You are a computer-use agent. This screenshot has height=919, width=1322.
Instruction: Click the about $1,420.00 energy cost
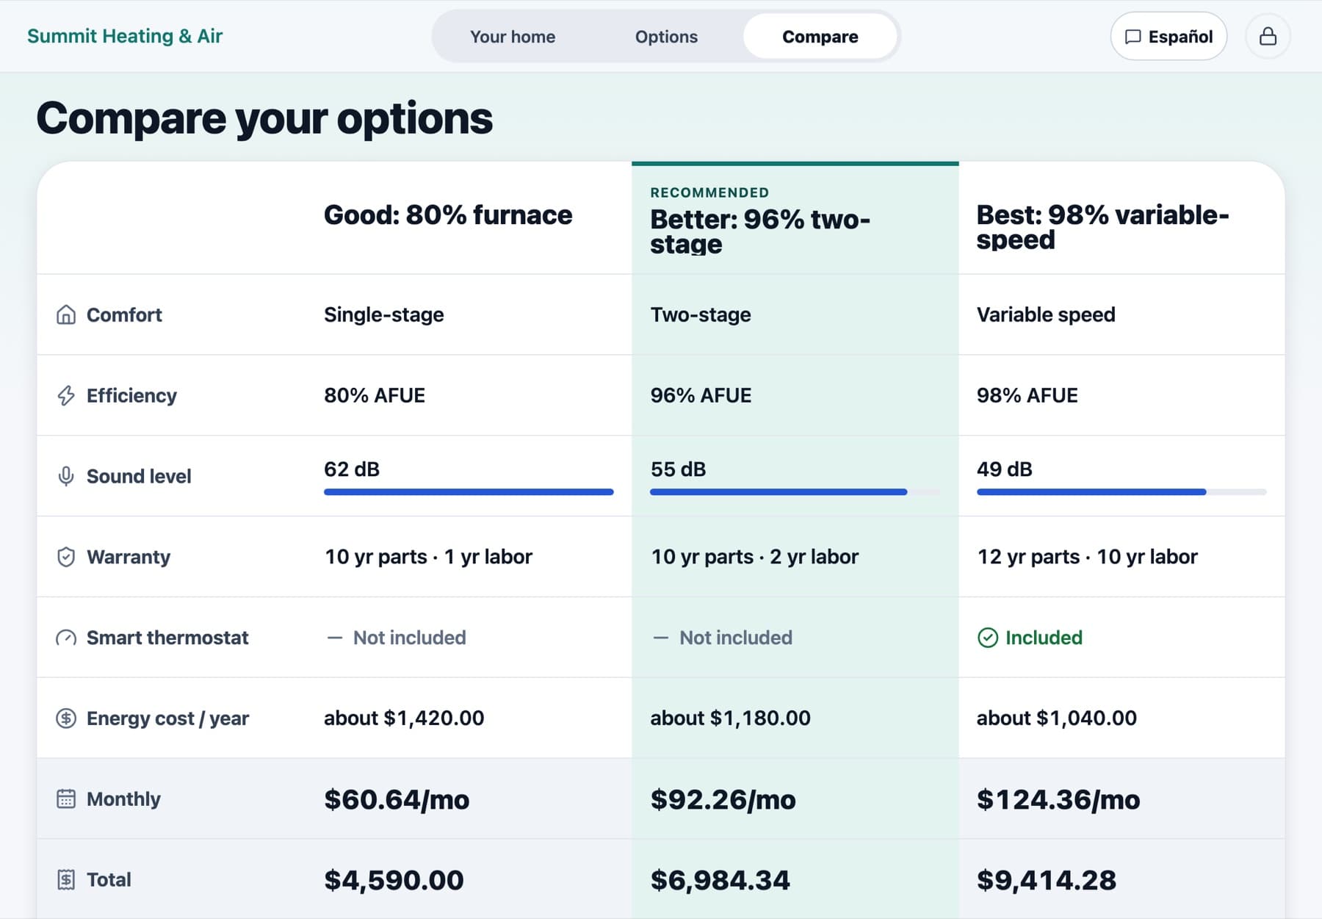[404, 718]
